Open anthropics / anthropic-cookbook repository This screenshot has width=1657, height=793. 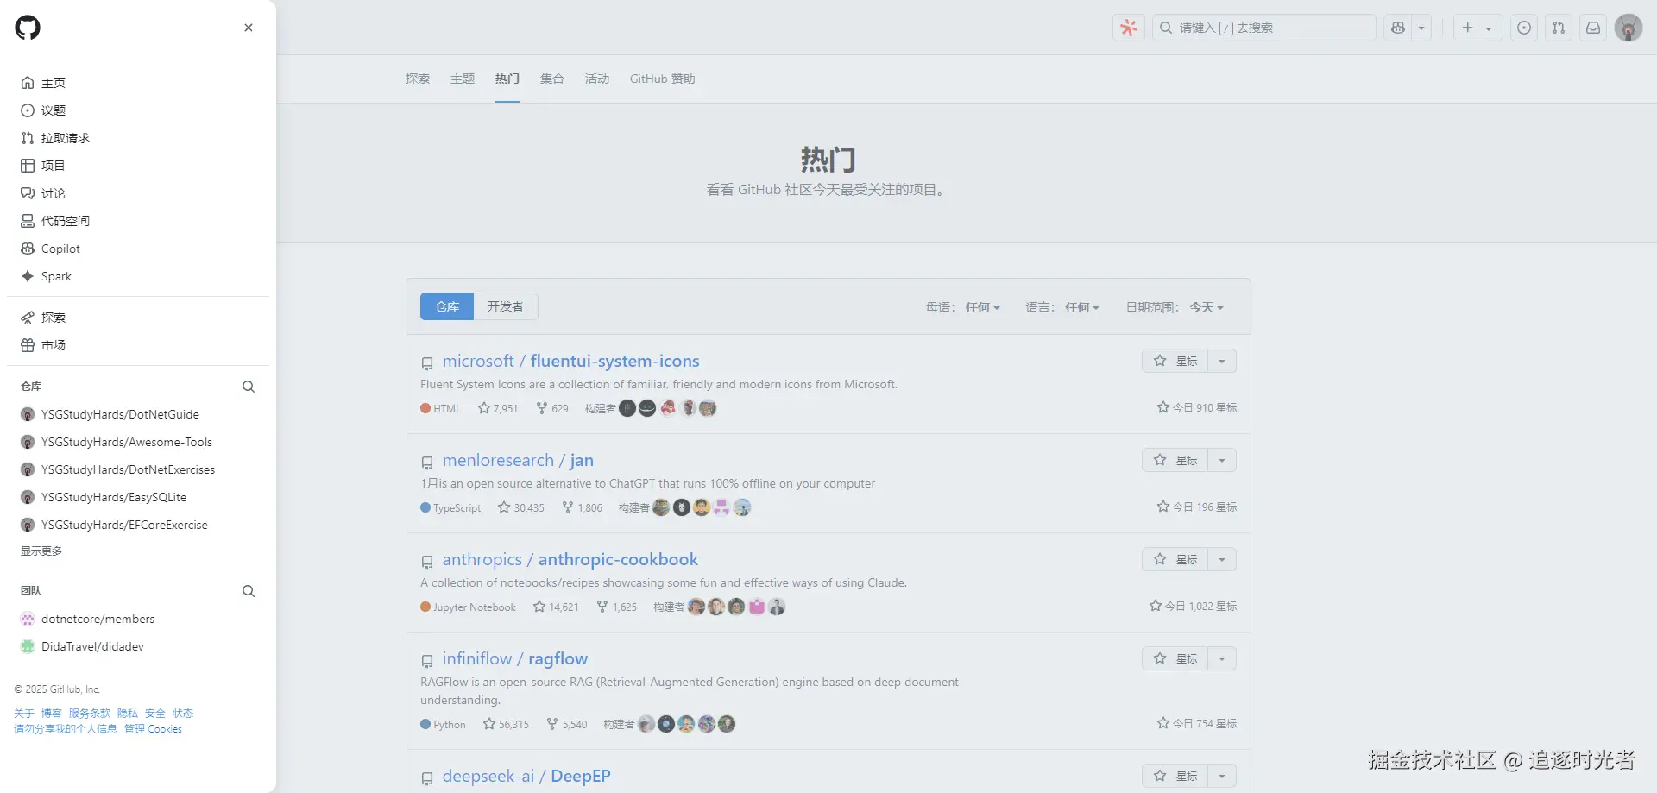click(570, 559)
